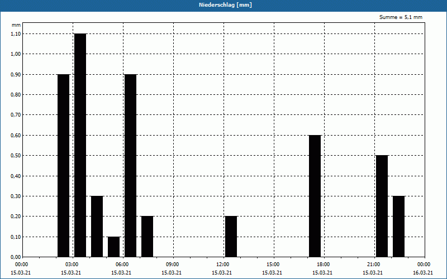Click the 1,00 y-axis value

(x=16, y=54)
